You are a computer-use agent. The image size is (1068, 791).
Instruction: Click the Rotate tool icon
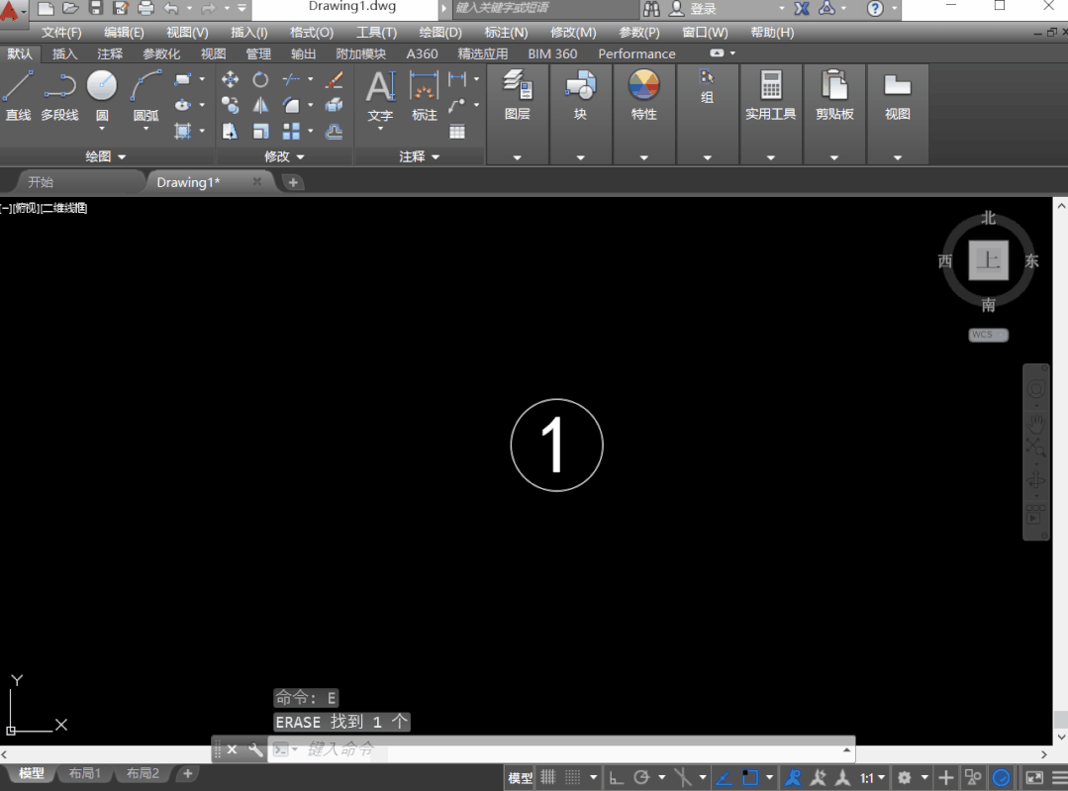[x=260, y=80]
